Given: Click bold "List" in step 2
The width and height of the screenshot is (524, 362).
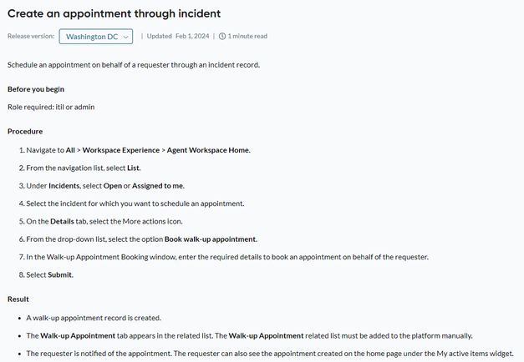Looking at the screenshot, I should (134, 168).
